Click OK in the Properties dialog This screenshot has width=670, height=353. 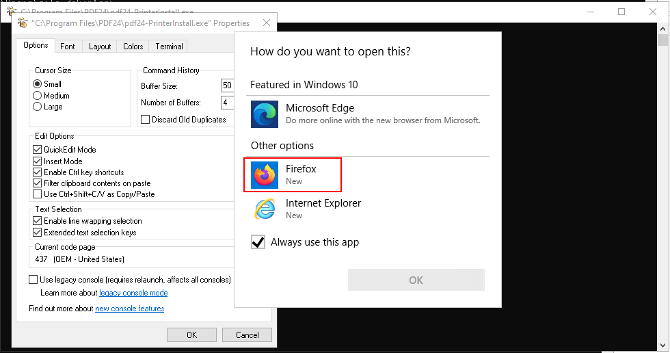[x=192, y=335]
